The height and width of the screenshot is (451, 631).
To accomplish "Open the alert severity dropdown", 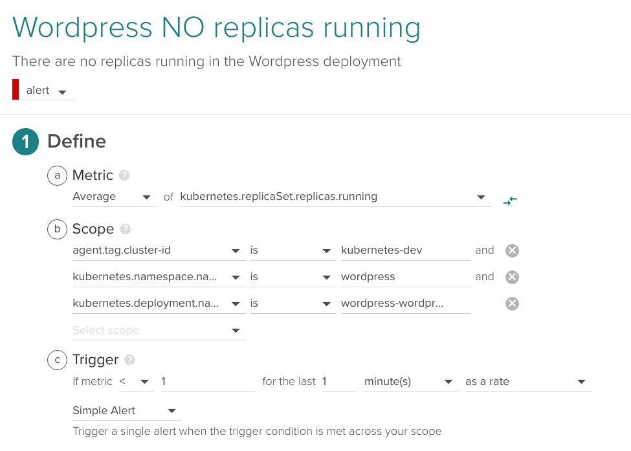I will [x=47, y=91].
